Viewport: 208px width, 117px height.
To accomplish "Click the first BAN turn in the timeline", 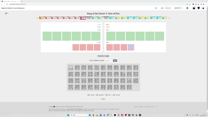I will [x=42, y=18].
